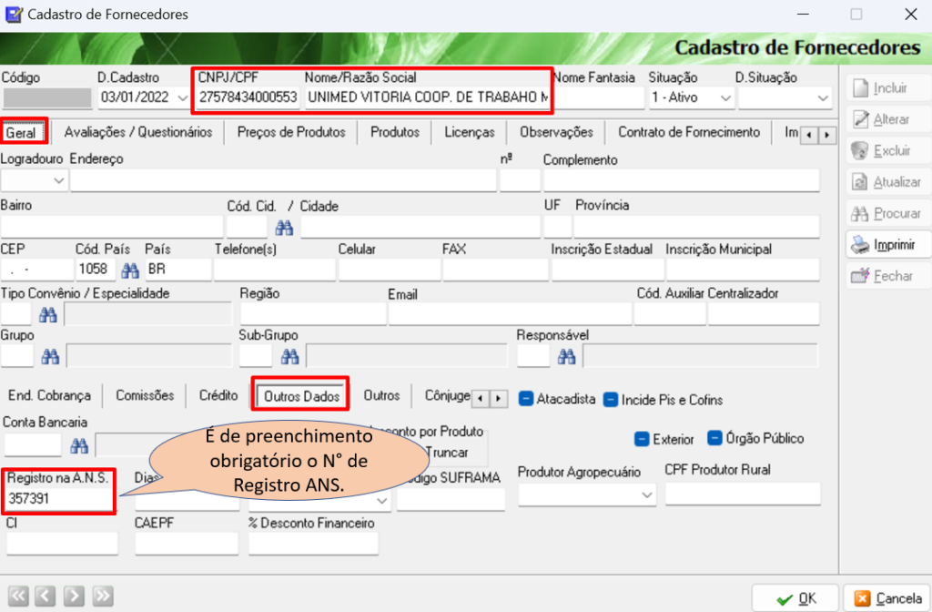The image size is (932, 612).
Task: Click the Imprimir printer button
Action: click(x=886, y=245)
